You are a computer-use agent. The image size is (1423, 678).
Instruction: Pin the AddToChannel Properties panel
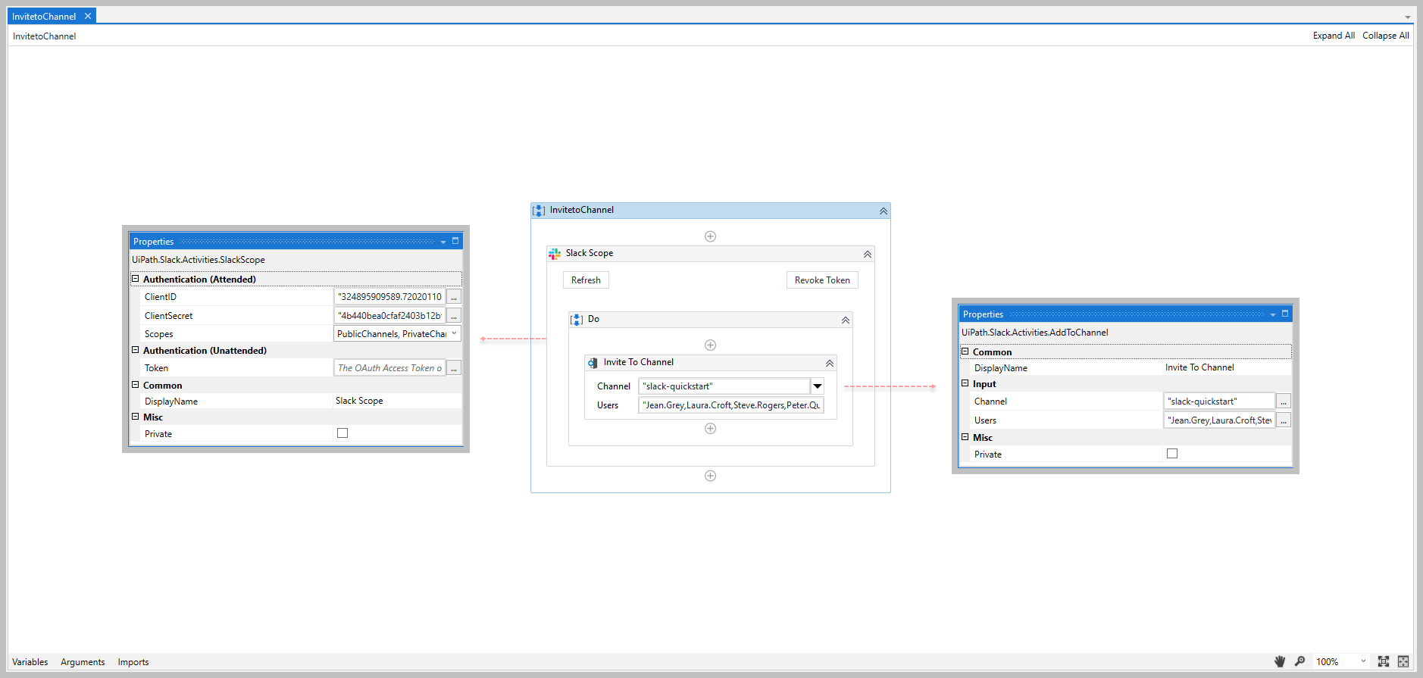point(1285,314)
